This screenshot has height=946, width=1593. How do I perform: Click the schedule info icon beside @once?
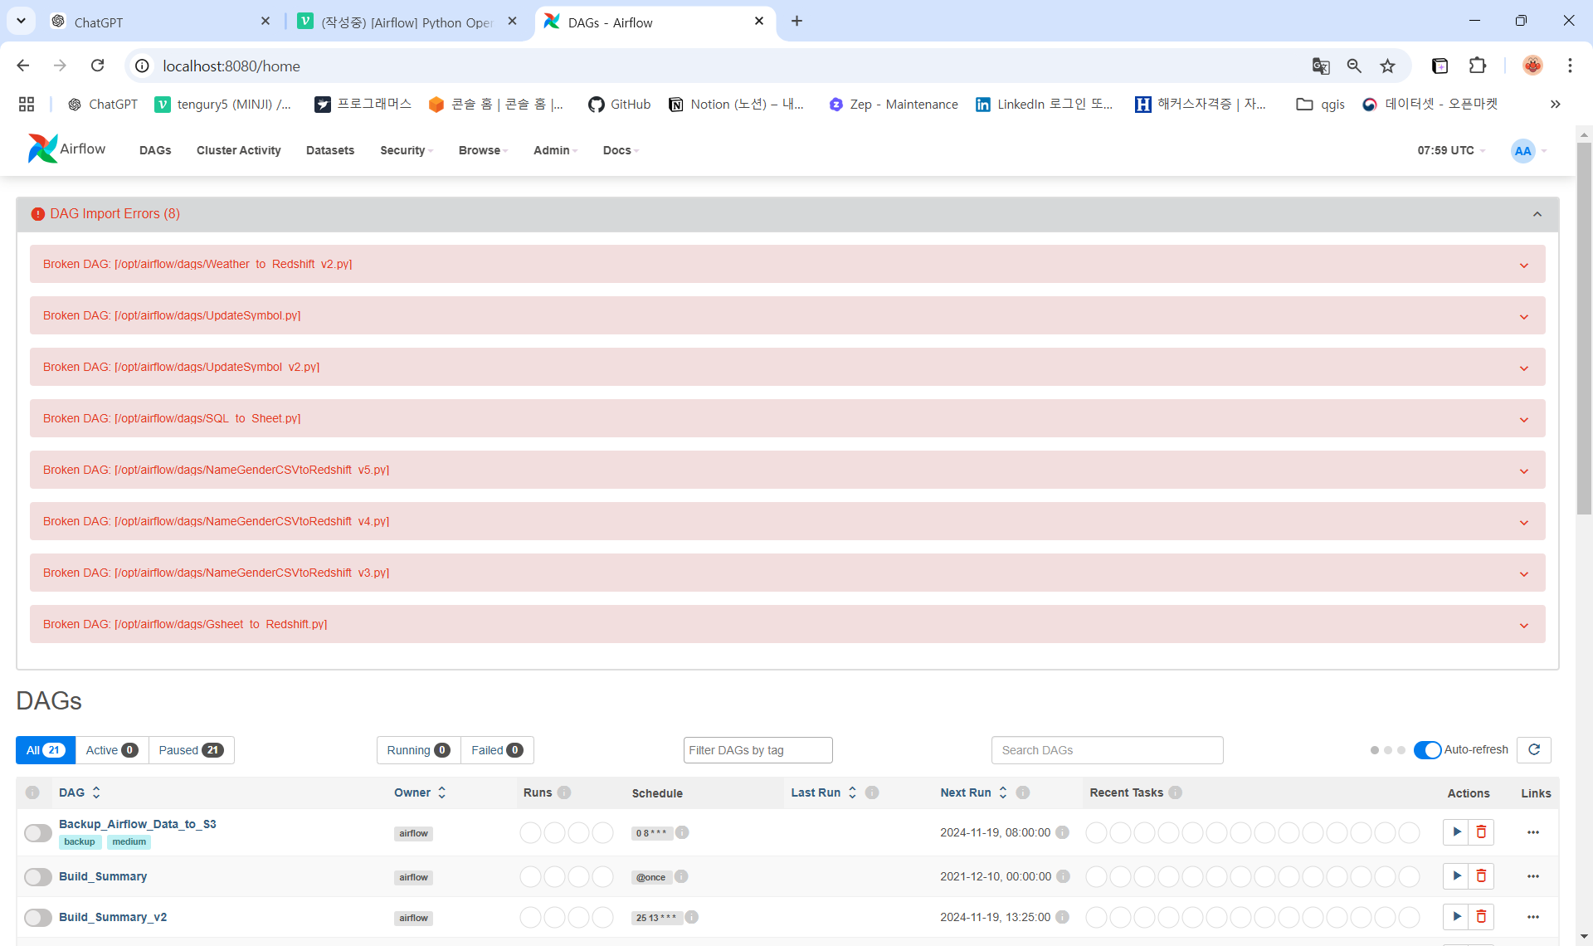(681, 876)
